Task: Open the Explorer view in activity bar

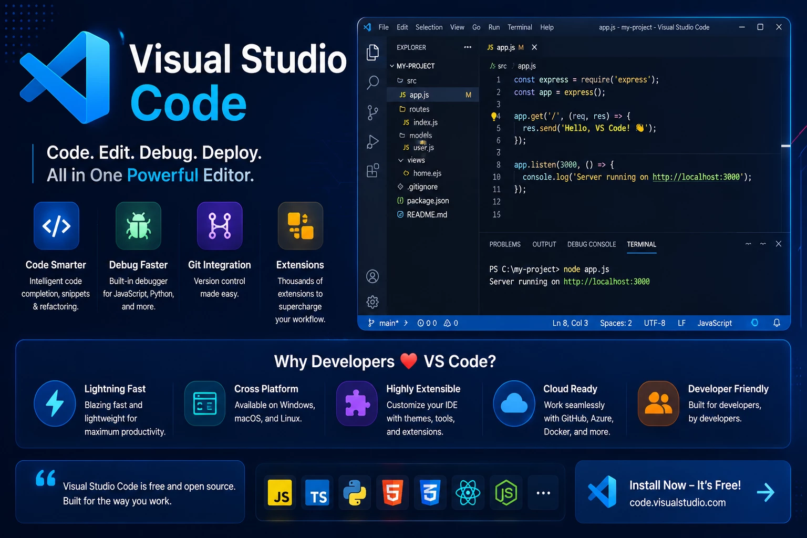Action: click(373, 52)
